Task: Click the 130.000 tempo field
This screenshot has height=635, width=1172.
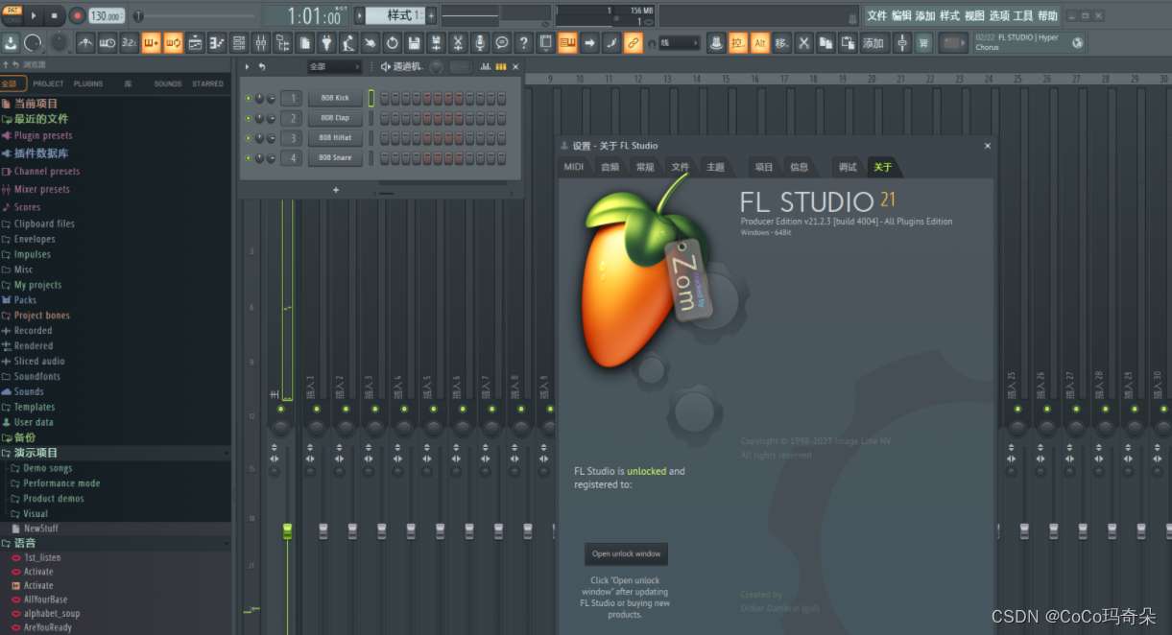Action: pyautogui.click(x=107, y=16)
